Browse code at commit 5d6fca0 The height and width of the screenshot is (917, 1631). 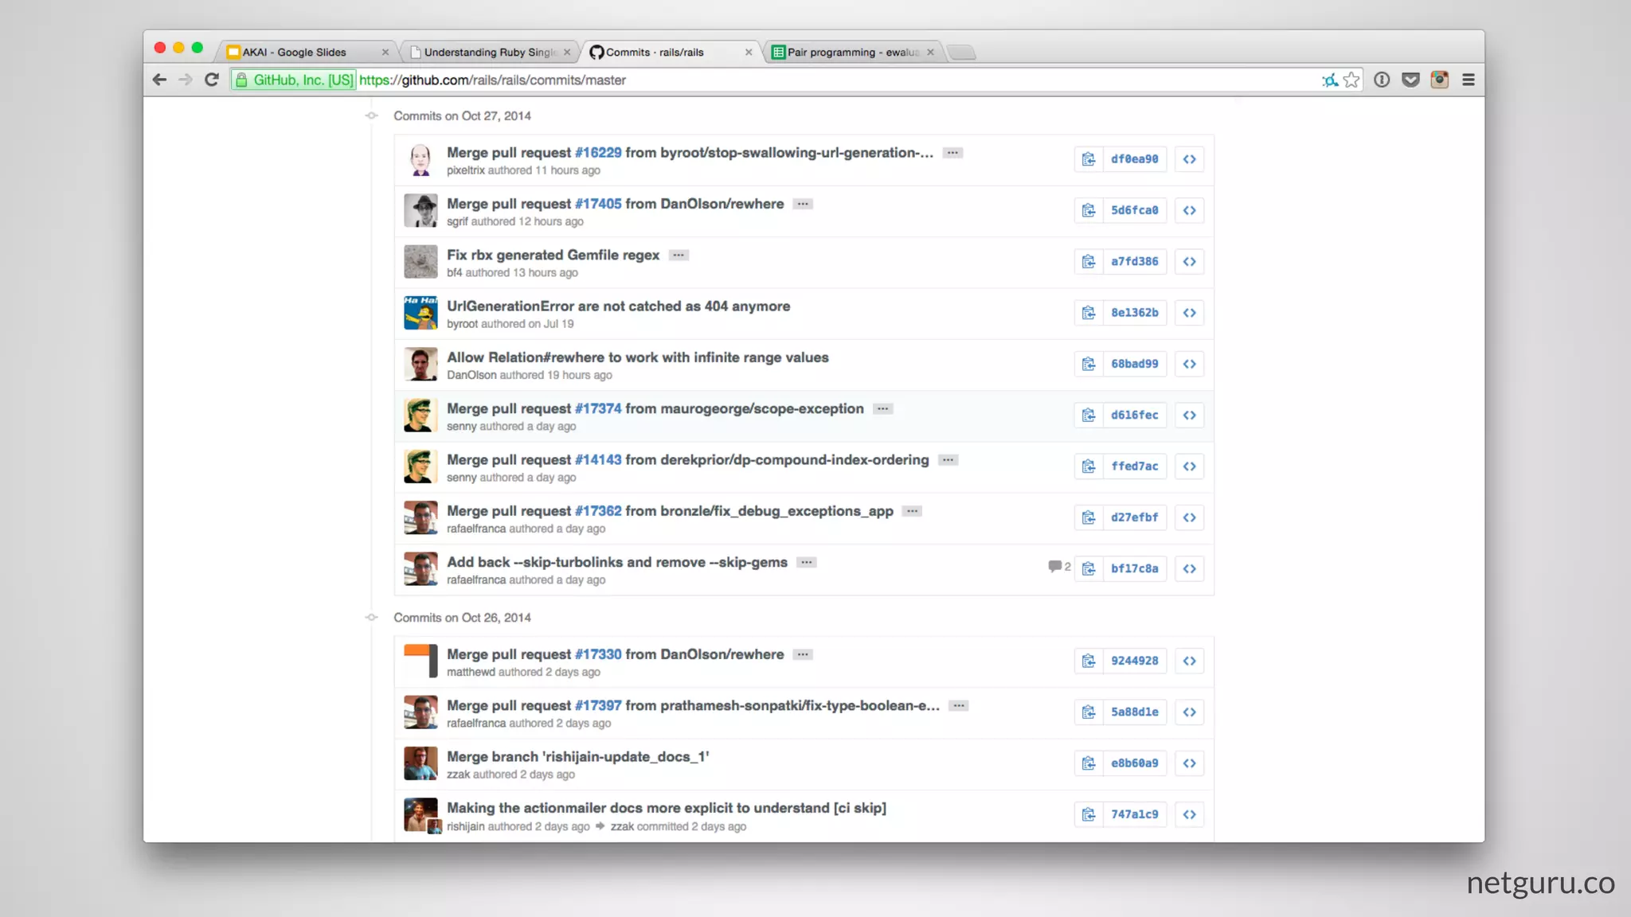click(x=1189, y=210)
